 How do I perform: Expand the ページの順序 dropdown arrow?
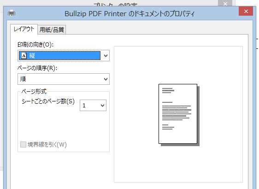pos(106,79)
